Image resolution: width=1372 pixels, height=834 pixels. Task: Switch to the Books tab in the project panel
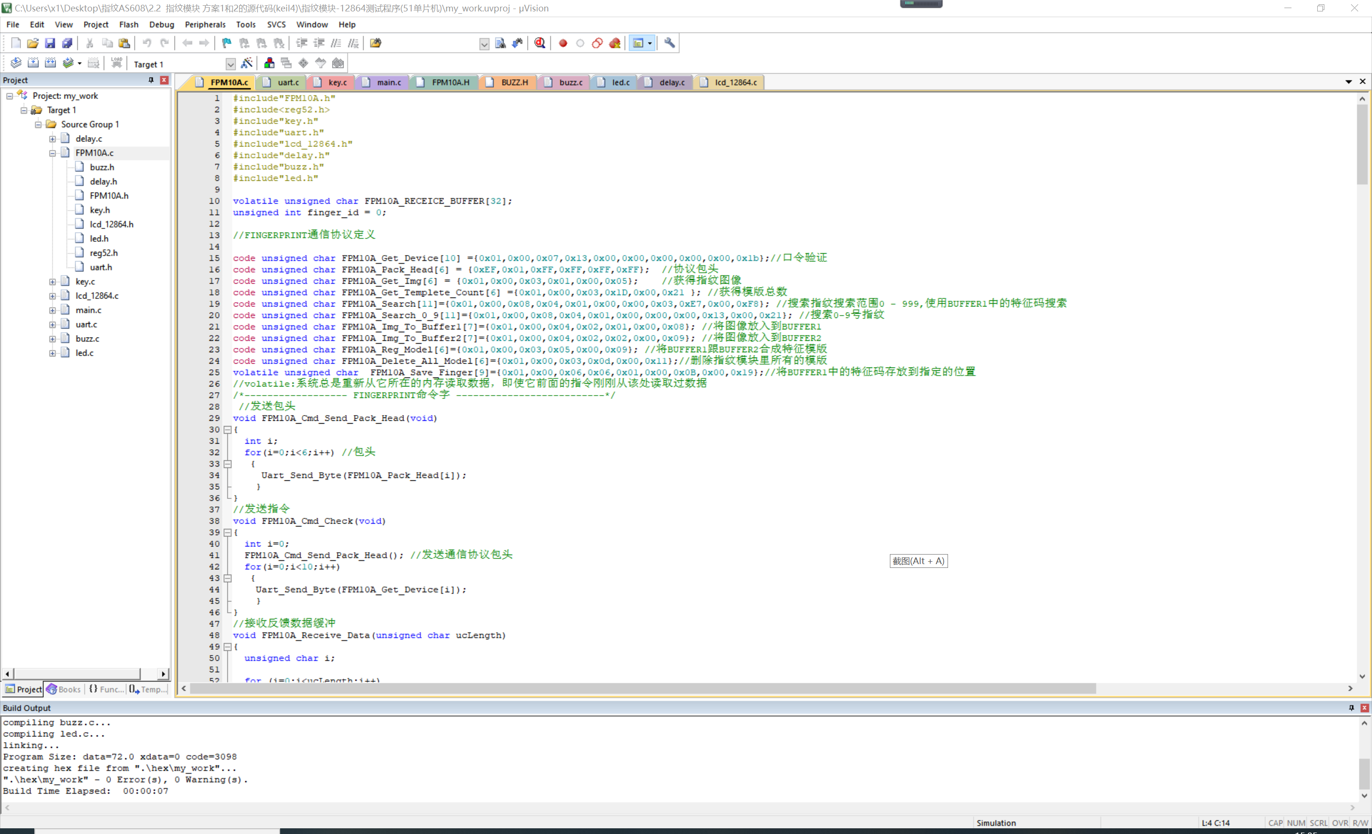tap(63, 689)
